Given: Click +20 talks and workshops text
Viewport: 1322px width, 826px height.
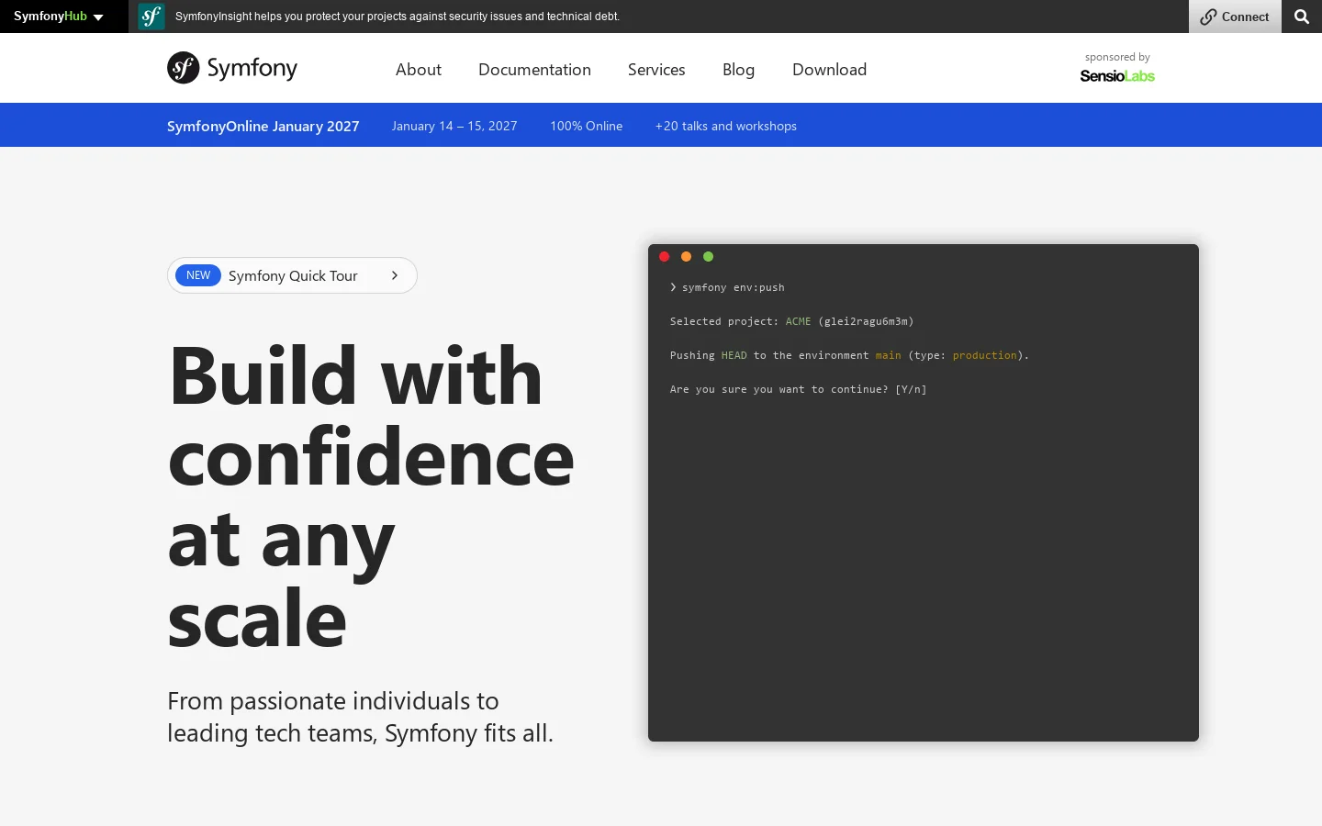Looking at the screenshot, I should pos(726,126).
